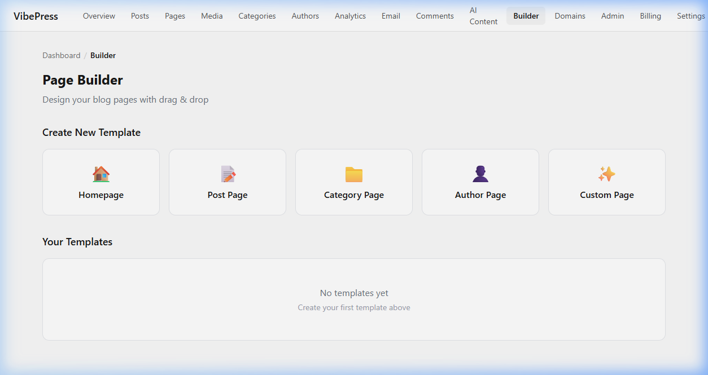
Task: Navigate to the Comments section
Action: click(434, 16)
